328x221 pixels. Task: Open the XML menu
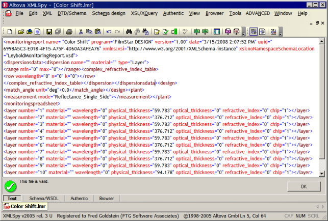coord(47,13)
